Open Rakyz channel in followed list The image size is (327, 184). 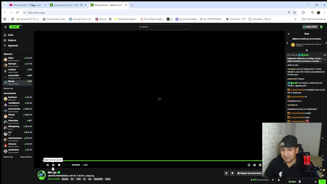pos(18,59)
